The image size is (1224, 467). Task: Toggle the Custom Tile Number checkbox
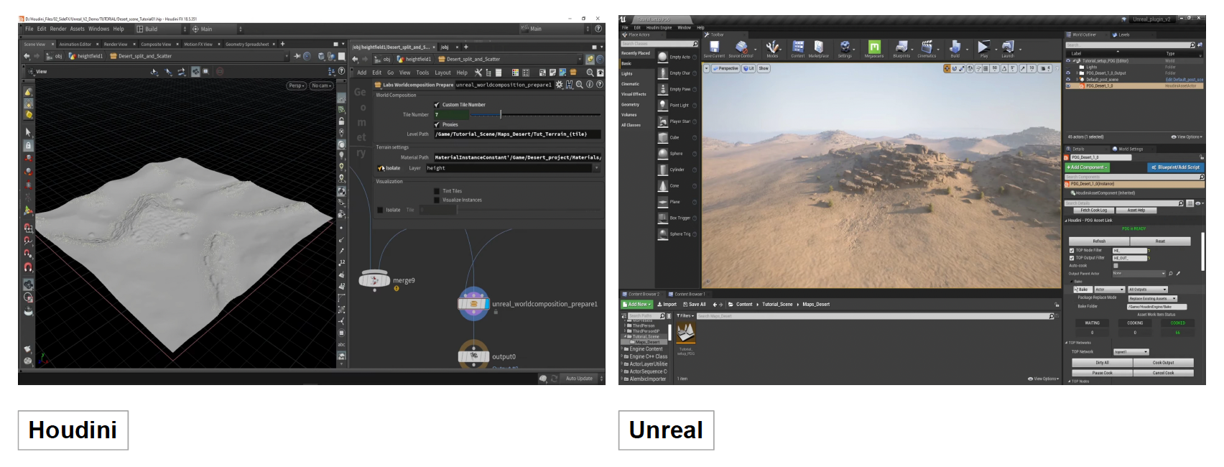click(437, 105)
